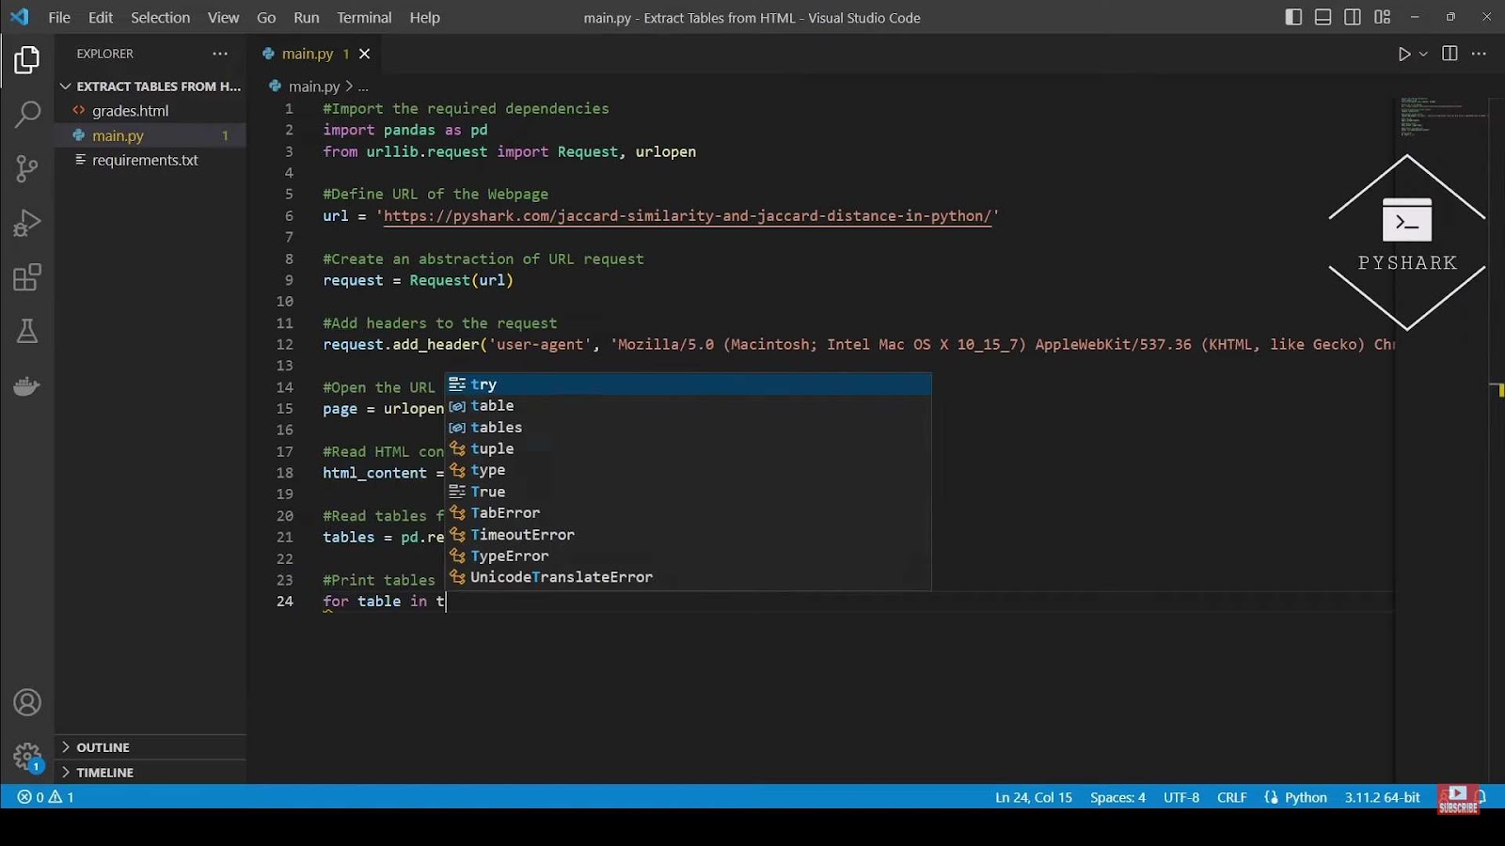Open the Manage settings gear
The width and height of the screenshot is (1505, 846).
[x=27, y=757]
